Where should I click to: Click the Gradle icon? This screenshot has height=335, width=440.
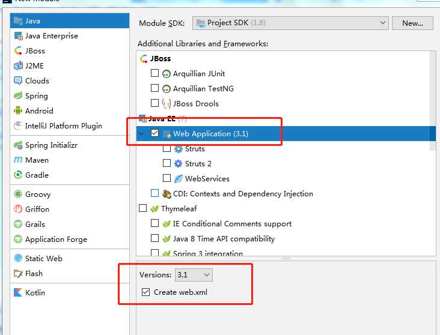pos(18,175)
